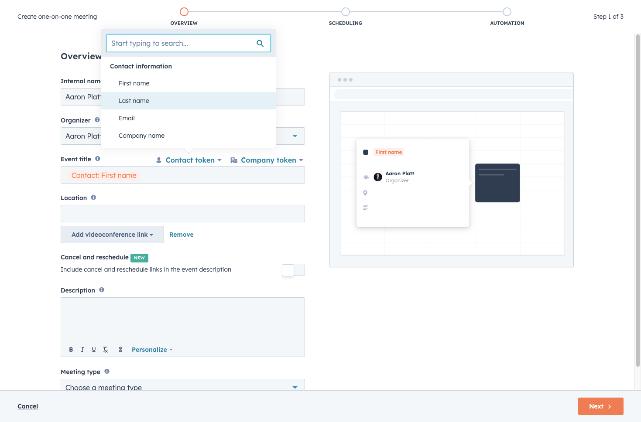This screenshot has width=641, height=422.
Task: Click the location pin icon in the preview card
Action: (x=365, y=193)
